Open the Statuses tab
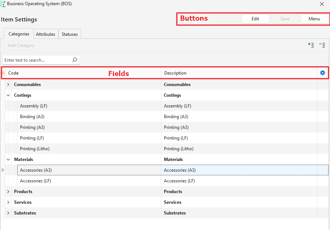Viewport: 330px width, 230px height. tap(70, 34)
